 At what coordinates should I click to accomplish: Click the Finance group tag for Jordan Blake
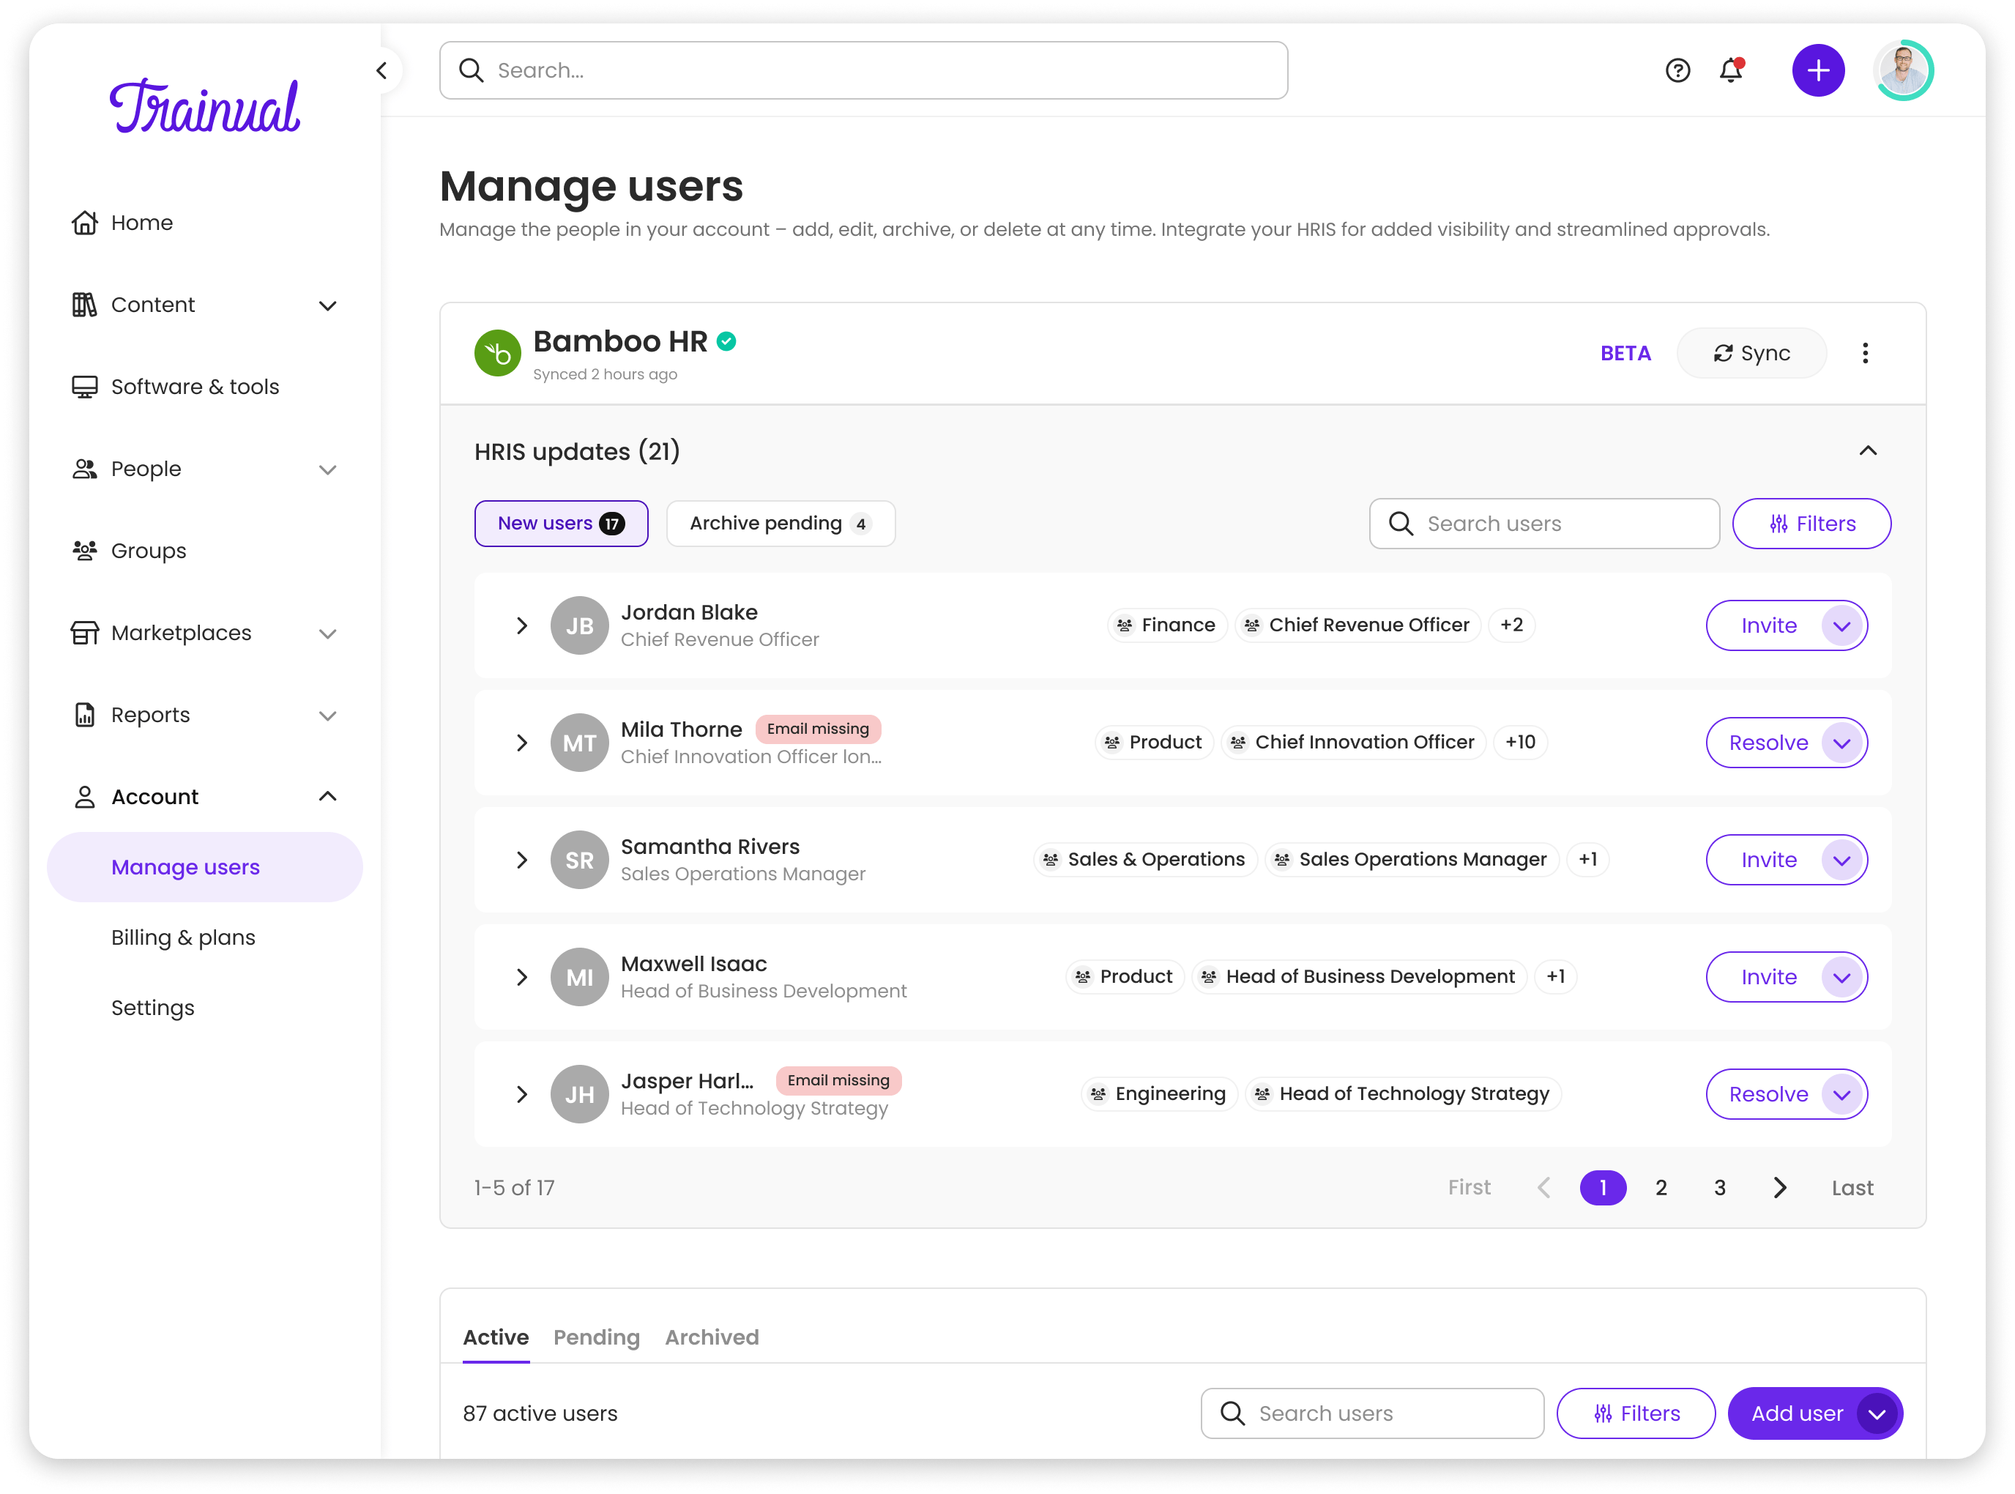pos(1167,625)
